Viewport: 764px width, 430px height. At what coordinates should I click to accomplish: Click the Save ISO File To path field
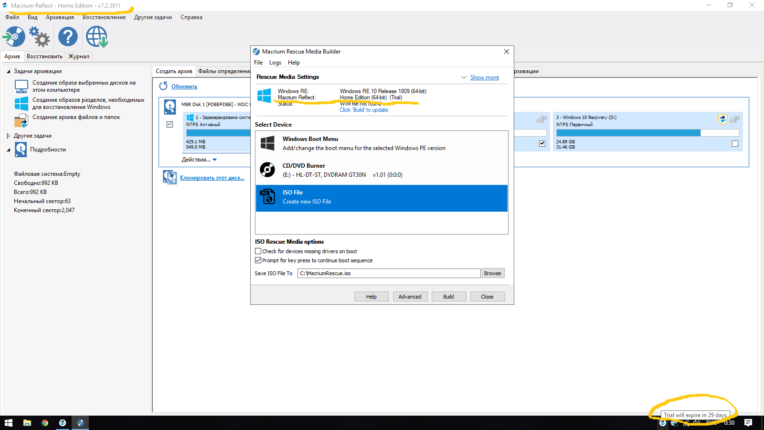[389, 273]
